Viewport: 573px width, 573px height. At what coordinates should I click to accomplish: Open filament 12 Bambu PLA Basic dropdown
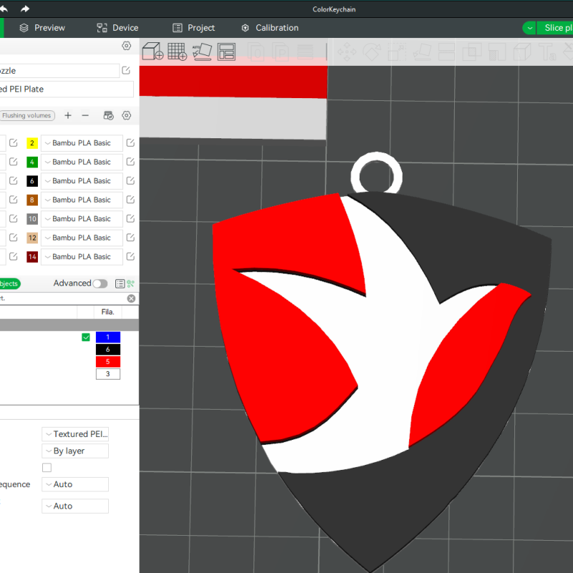point(82,238)
